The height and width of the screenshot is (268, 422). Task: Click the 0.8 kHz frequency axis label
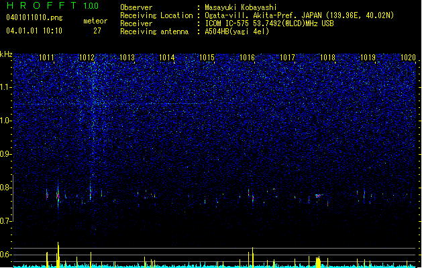[x=5, y=188]
